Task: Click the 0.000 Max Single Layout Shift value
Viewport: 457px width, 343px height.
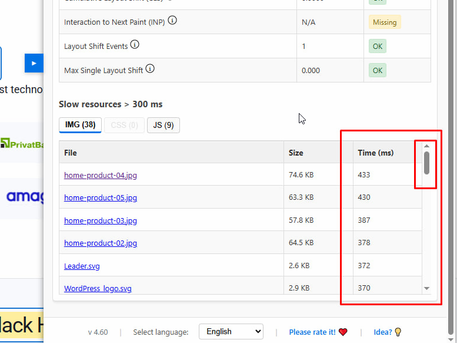Action: point(311,70)
